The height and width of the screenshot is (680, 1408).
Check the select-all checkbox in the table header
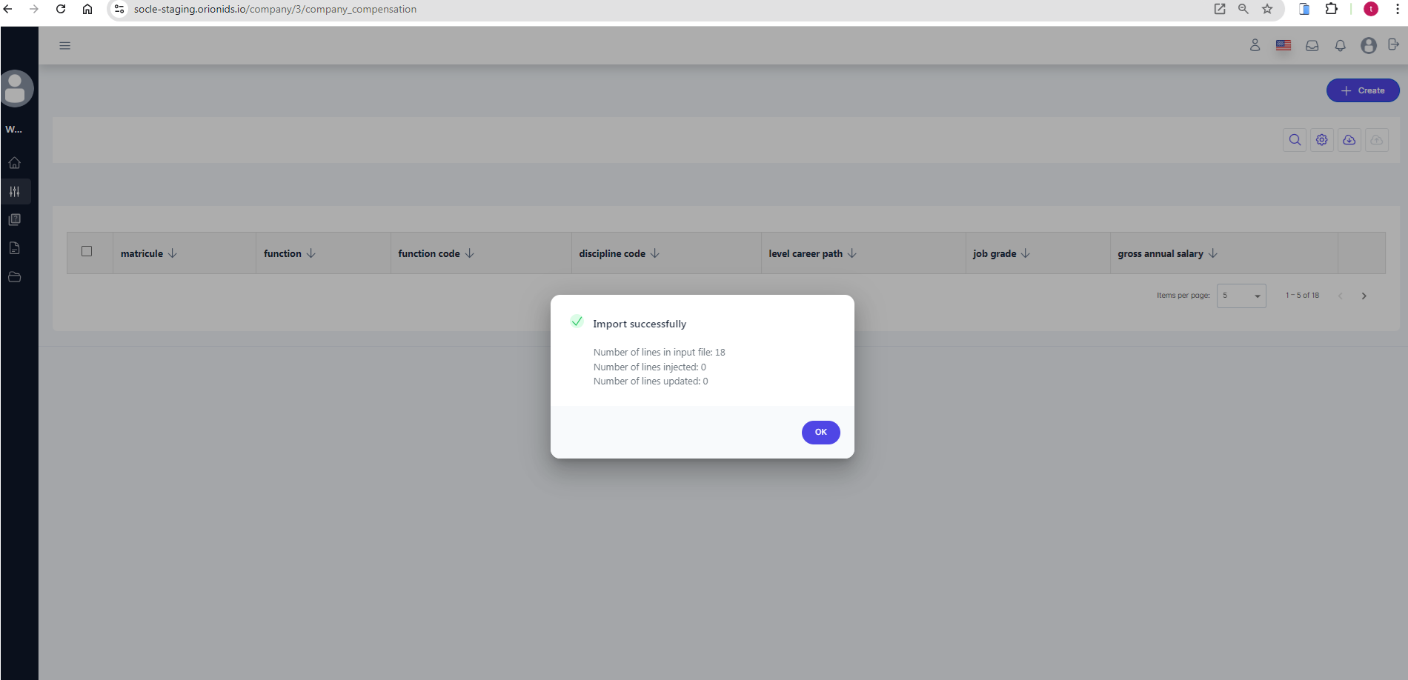click(x=87, y=251)
